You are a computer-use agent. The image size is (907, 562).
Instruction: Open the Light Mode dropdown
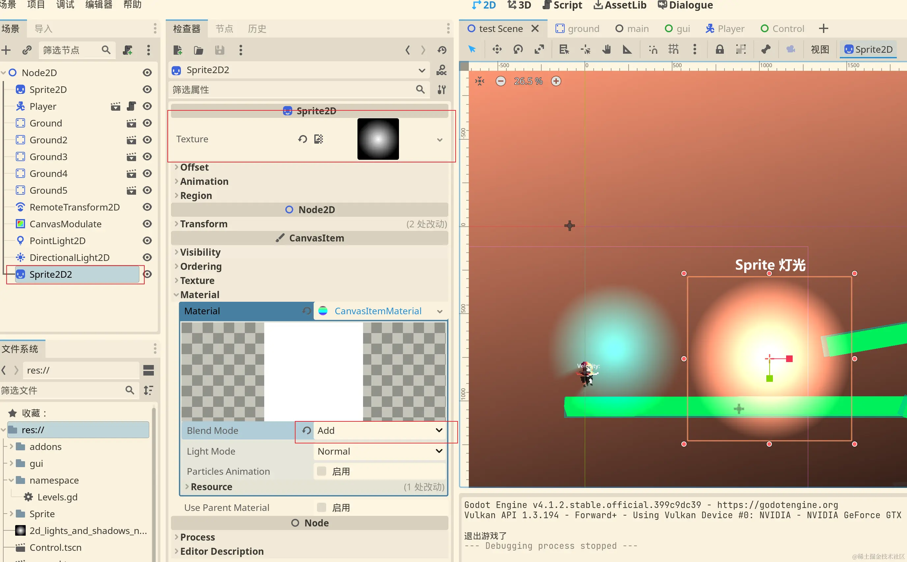click(379, 451)
